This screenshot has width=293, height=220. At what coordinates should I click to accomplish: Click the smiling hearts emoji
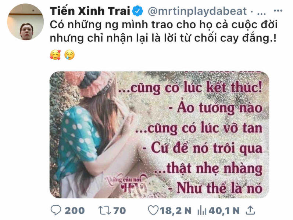pos(55,55)
